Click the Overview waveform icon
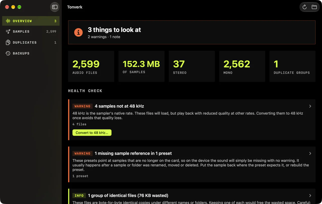 point(8,21)
